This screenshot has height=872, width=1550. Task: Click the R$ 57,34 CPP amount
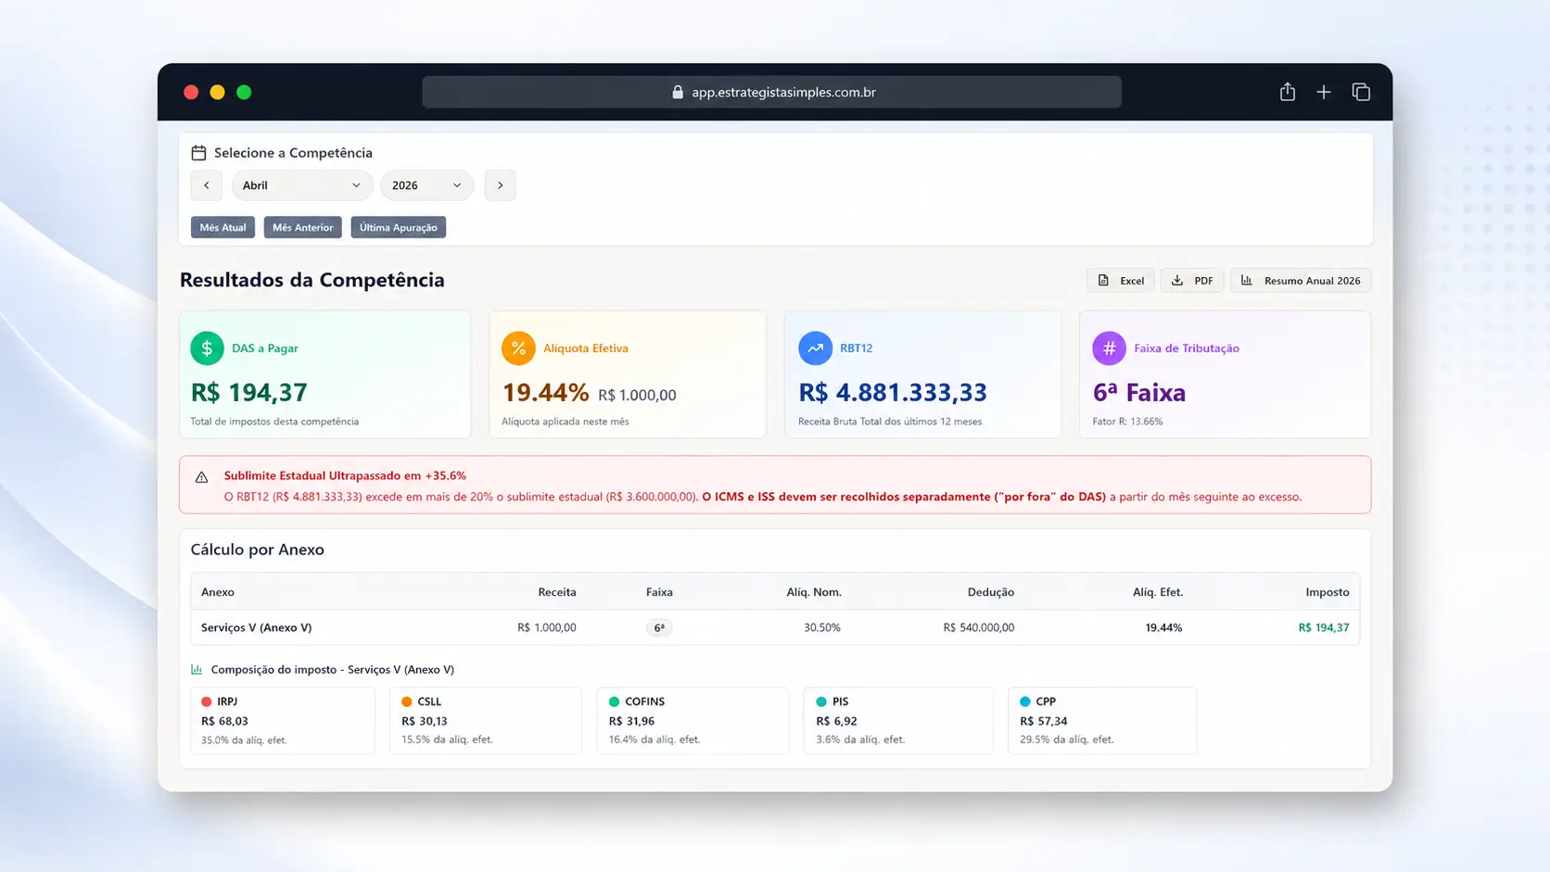[1044, 721]
